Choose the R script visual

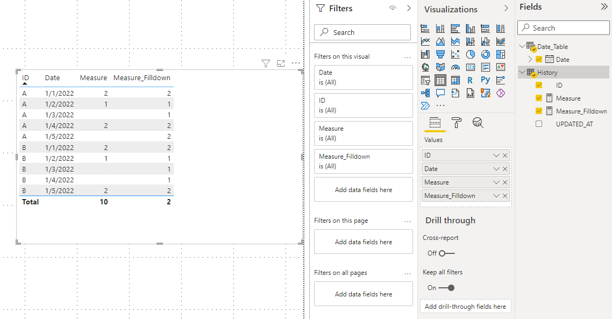(471, 80)
